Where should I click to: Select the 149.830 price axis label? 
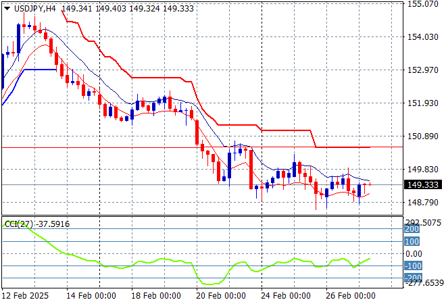pos(422,169)
